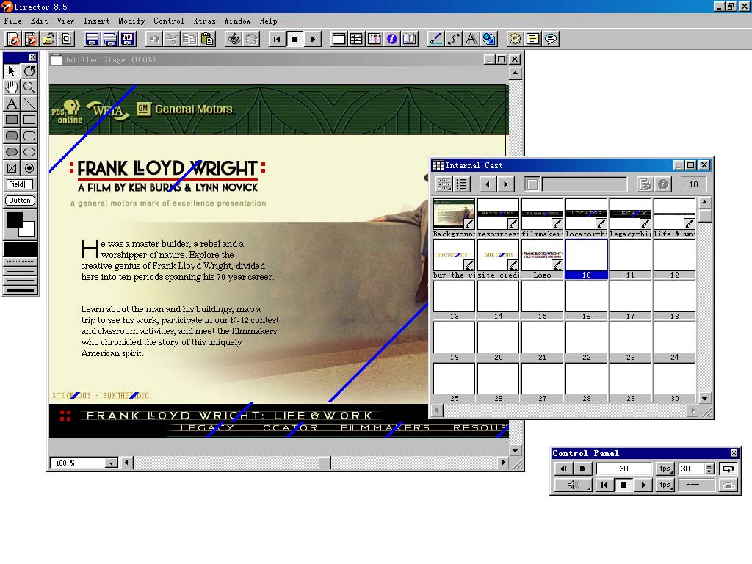Open the File menu
Image resolution: width=752 pixels, height=564 pixels.
pyautogui.click(x=13, y=21)
